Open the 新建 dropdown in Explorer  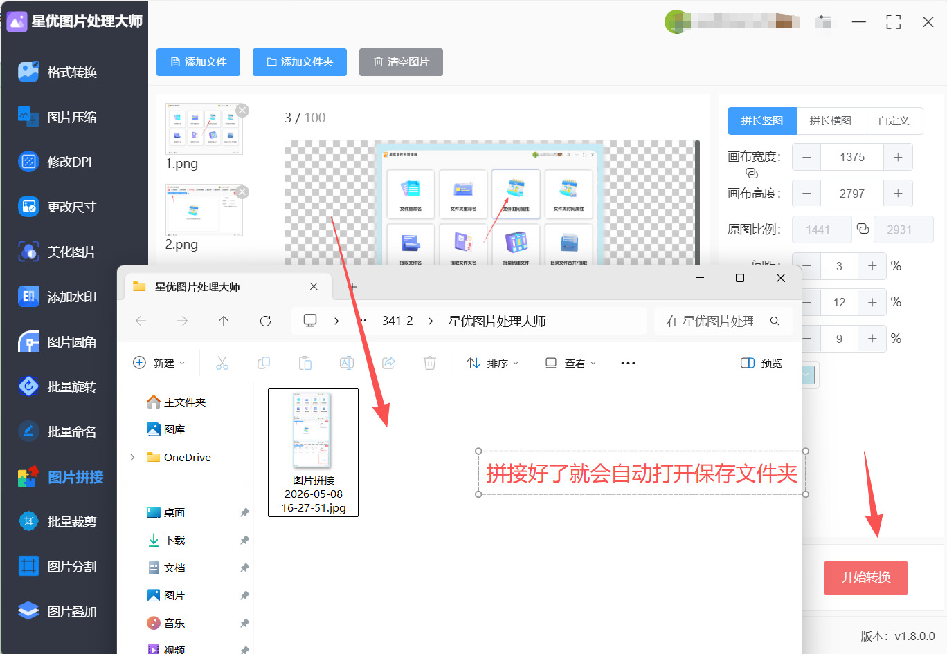click(159, 363)
